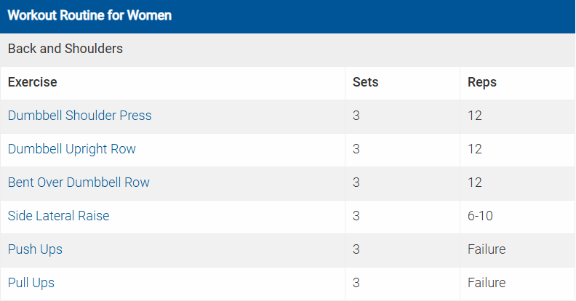Open the Bent Over Dumbbell Row exercise
The height and width of the screenshot is (301, 576).
pyautogui.click(x=79, y=182)
